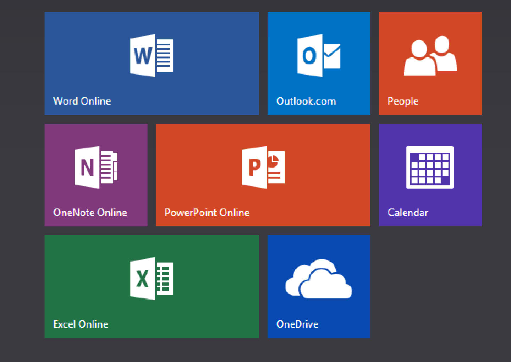Select the People label
Viewport: 511px width, 362px height.
point(403,101)
